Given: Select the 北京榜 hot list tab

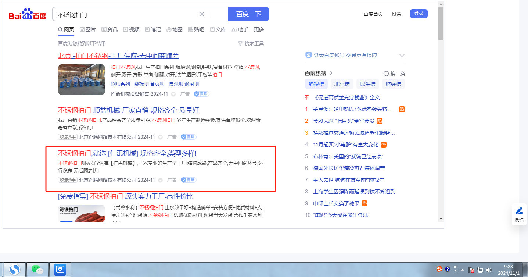Looking at the screenshot, I should point(342,84).
